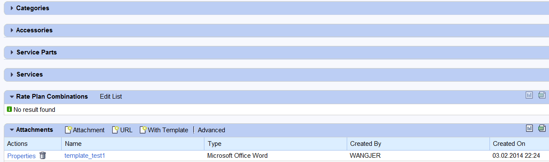Image resolution: width=549 pixels, height=162 pixels.
Task: Export Attachments table to spreadsheet
Action: click(x=542, y=128)
